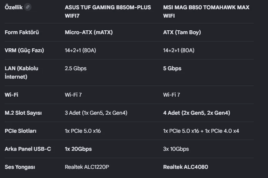Click the Wi-Fi row label
The width and height of the screenshot is (268, 178).
[12, 95]
